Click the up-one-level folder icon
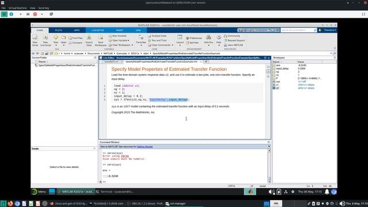This screenshot has width=368, height=207. 42,53
